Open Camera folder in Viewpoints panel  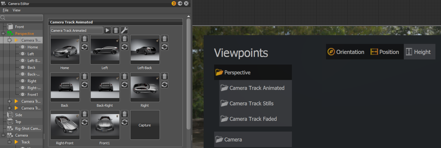pyautogui.click(x=253, y=139)
